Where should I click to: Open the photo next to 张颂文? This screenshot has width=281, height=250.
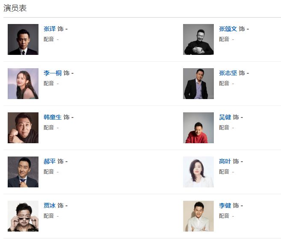pos(198,39)
